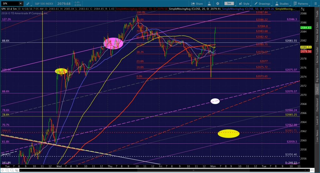Click the Share button label
The image size is (320, 173).
click(x=199, y=4)
